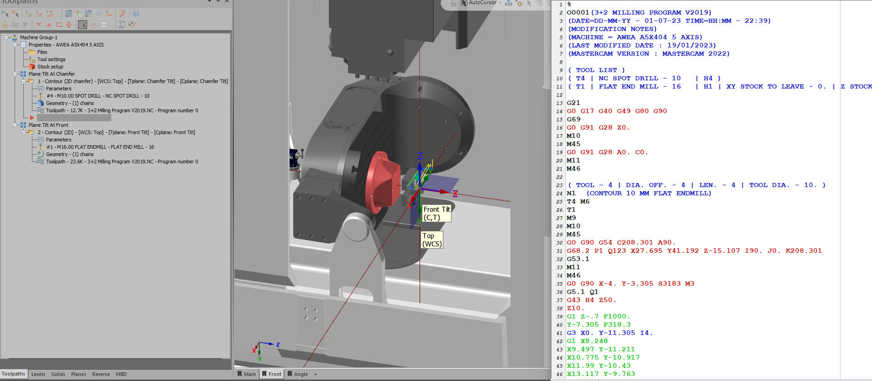
Task: Switch to the Planes tab
Action: pos(78,374)
